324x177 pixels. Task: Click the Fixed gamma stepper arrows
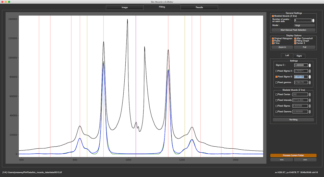[309, 83]
